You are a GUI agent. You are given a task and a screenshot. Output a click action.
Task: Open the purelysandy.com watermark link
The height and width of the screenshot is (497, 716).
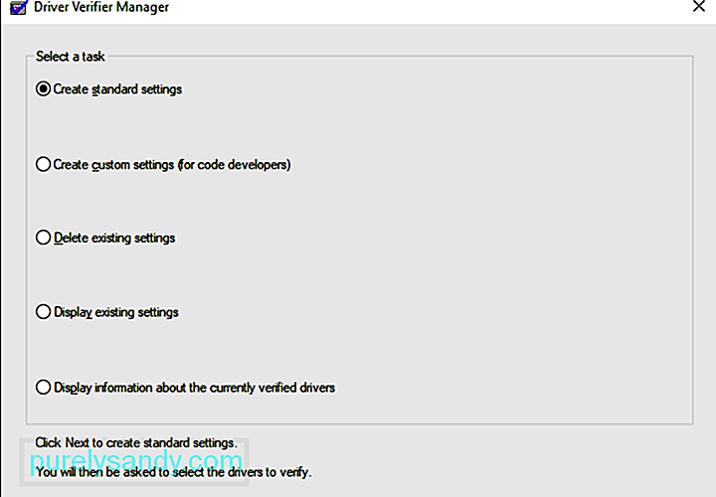[135, 461]
